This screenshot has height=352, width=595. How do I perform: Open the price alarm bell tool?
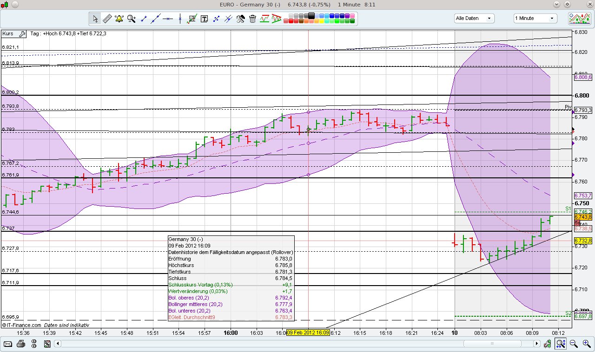click(x=119, y=19)
